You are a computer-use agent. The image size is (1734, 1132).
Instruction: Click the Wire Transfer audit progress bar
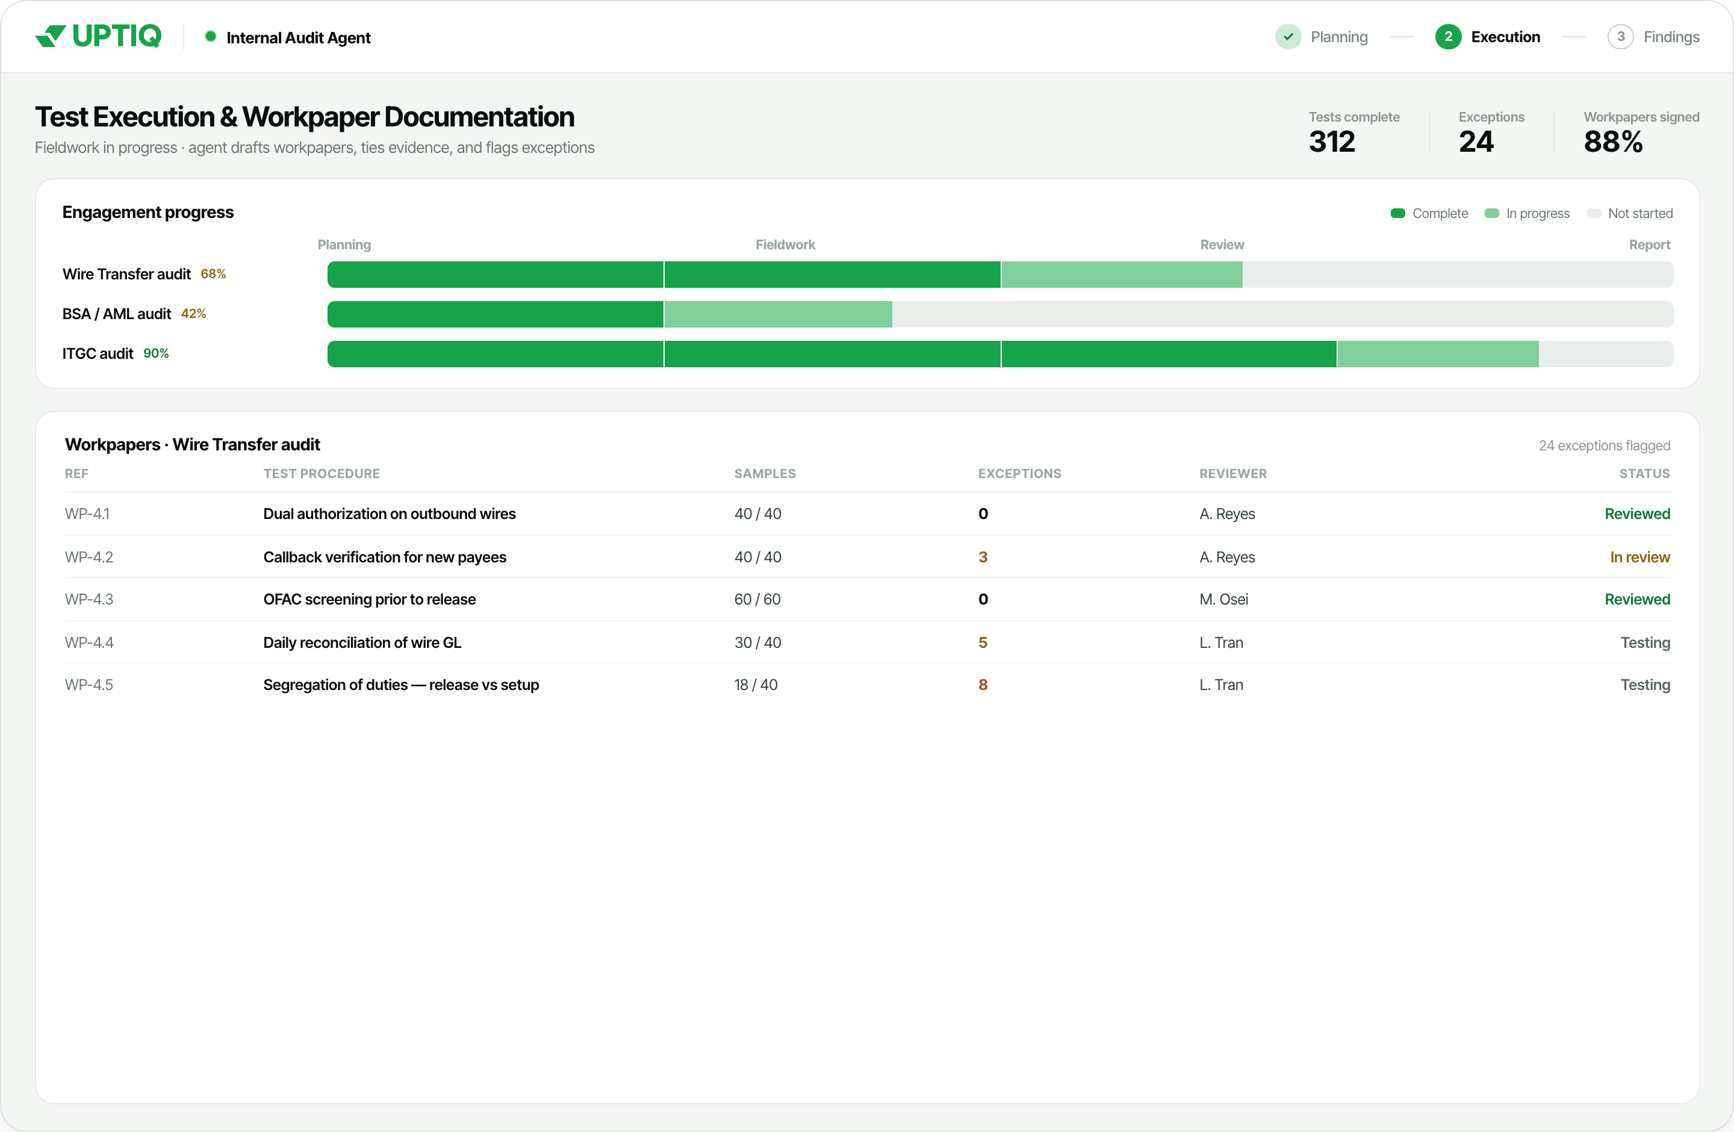click(x=999, y=275)
